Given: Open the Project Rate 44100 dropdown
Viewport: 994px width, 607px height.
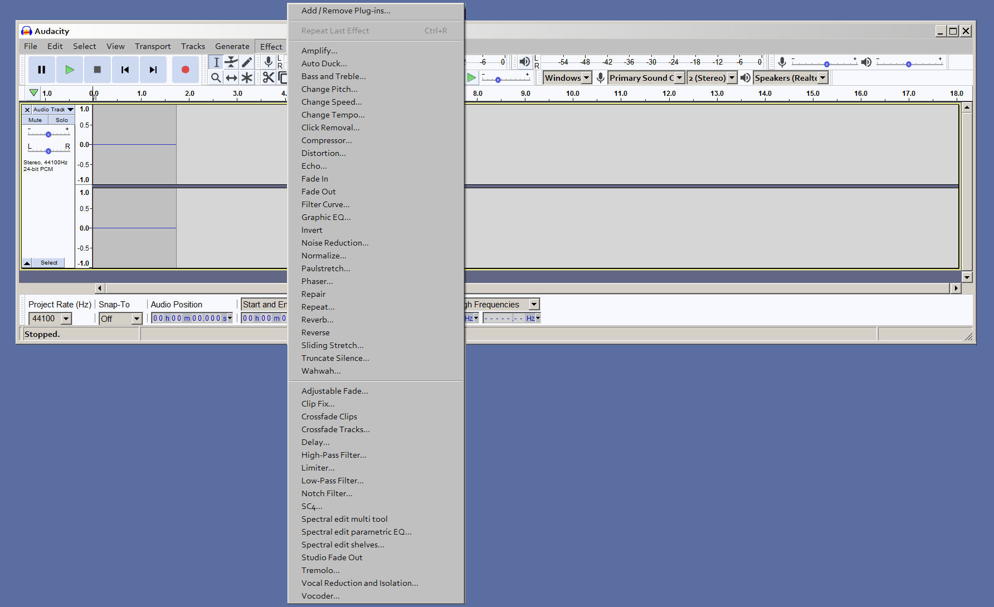Looking at the screenshot, I should pos(66,319).
